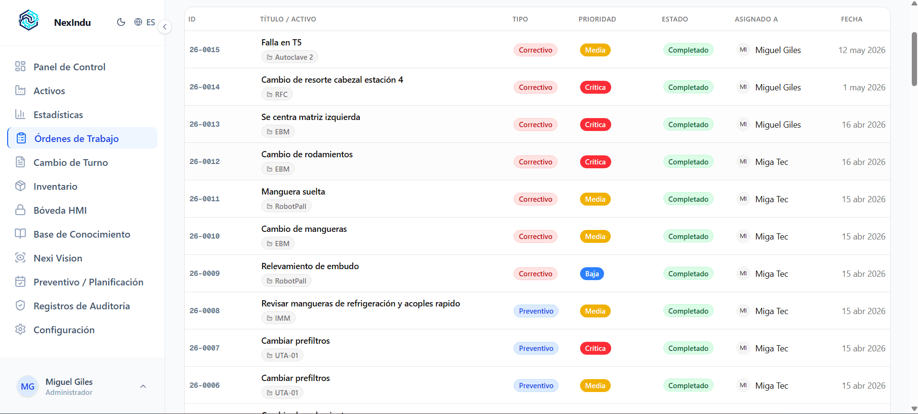Screen dimensions: 918x414
Task: Click the Bóveda HMI lock icon
Action: (20, 210)
